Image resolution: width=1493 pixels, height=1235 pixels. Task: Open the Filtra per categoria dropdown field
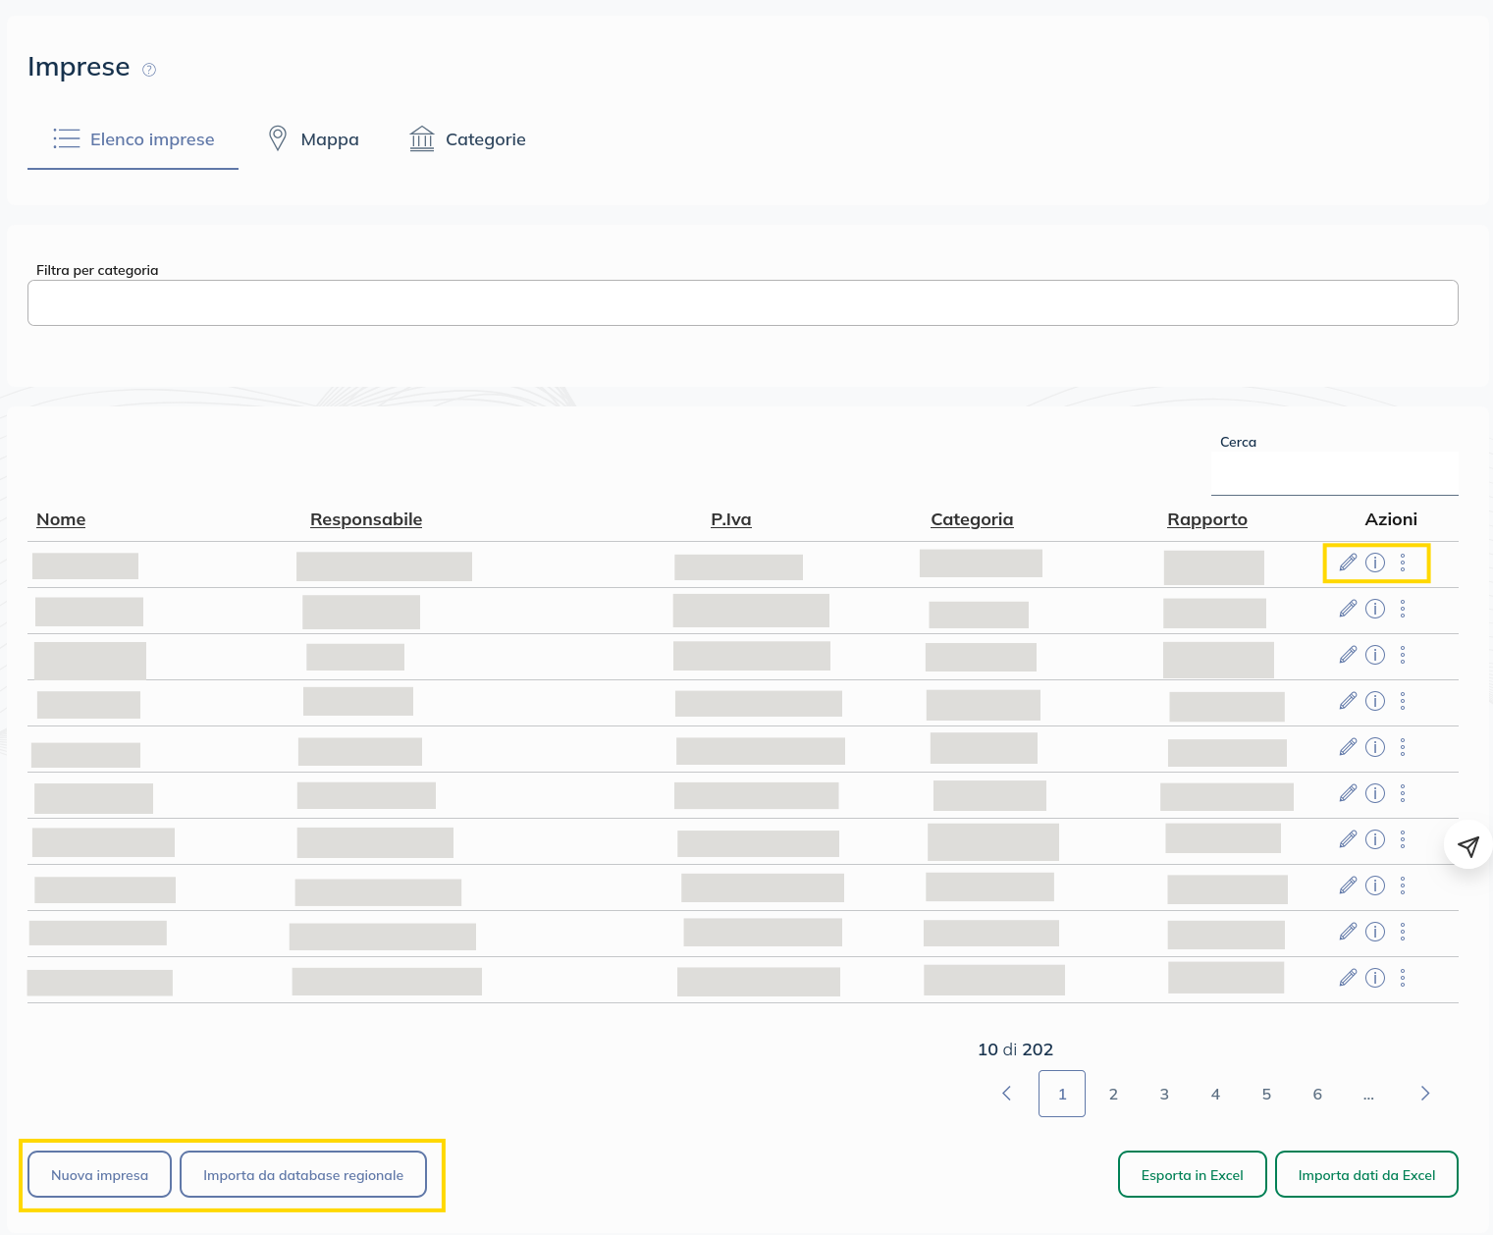(742, 303)
